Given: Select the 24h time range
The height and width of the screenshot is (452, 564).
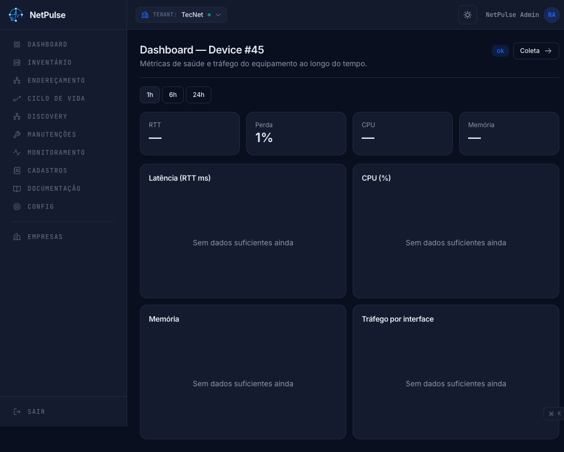Looking at the screenshot, I should coord(199,95).
